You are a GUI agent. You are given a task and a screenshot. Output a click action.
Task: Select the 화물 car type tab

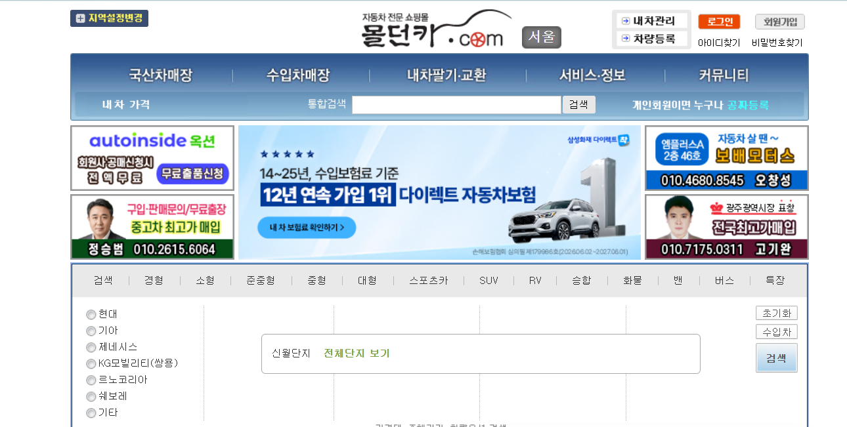[x=632, y=280]
